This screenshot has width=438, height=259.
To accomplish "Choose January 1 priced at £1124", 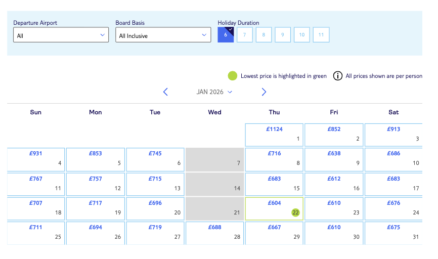I will (x=274, y=135).
